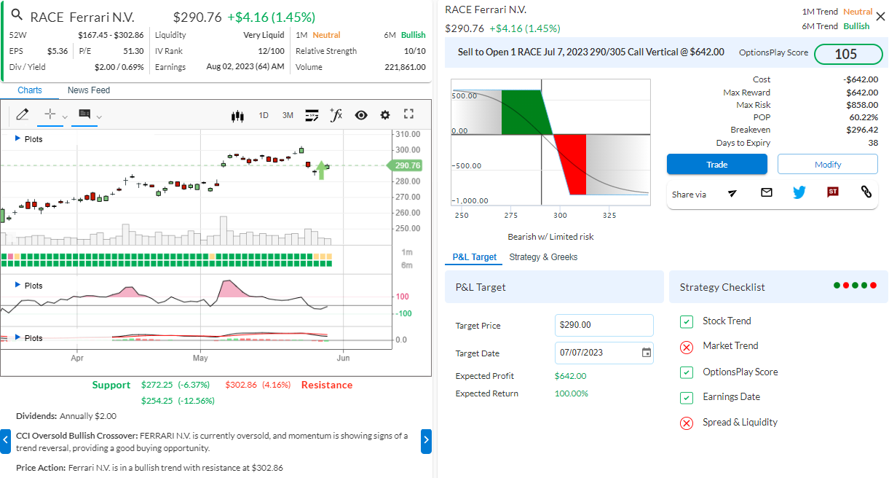Click the IV Rank value 12/100
The image size is (889, 478).
tap(272, 51)
